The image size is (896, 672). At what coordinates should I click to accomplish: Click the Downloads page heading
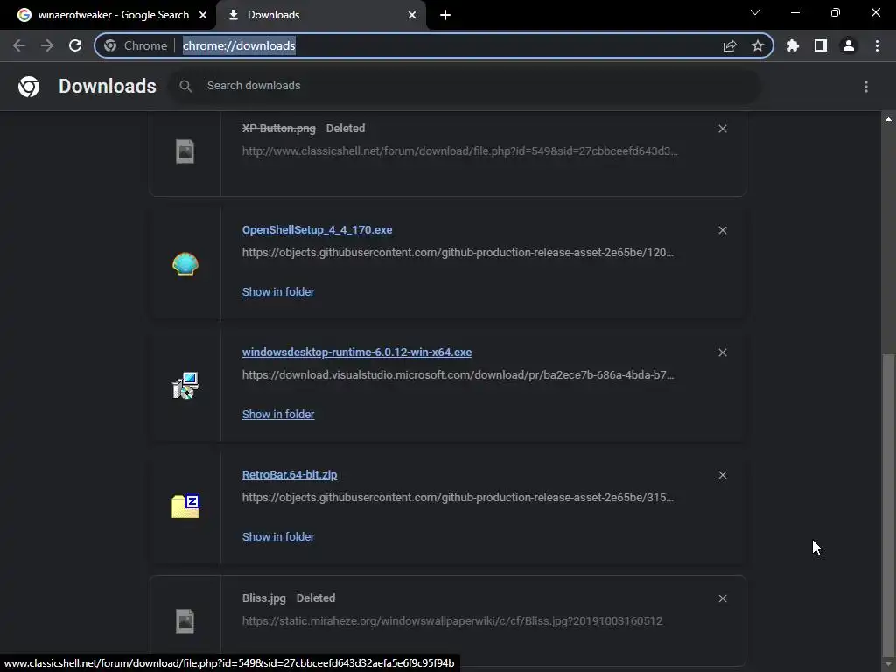pos(108,86)
